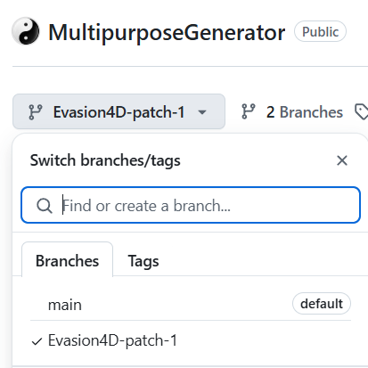Click the Switch branches/tags heading
Viewport: 368px width, 368px height.
[x=105, y=160]
